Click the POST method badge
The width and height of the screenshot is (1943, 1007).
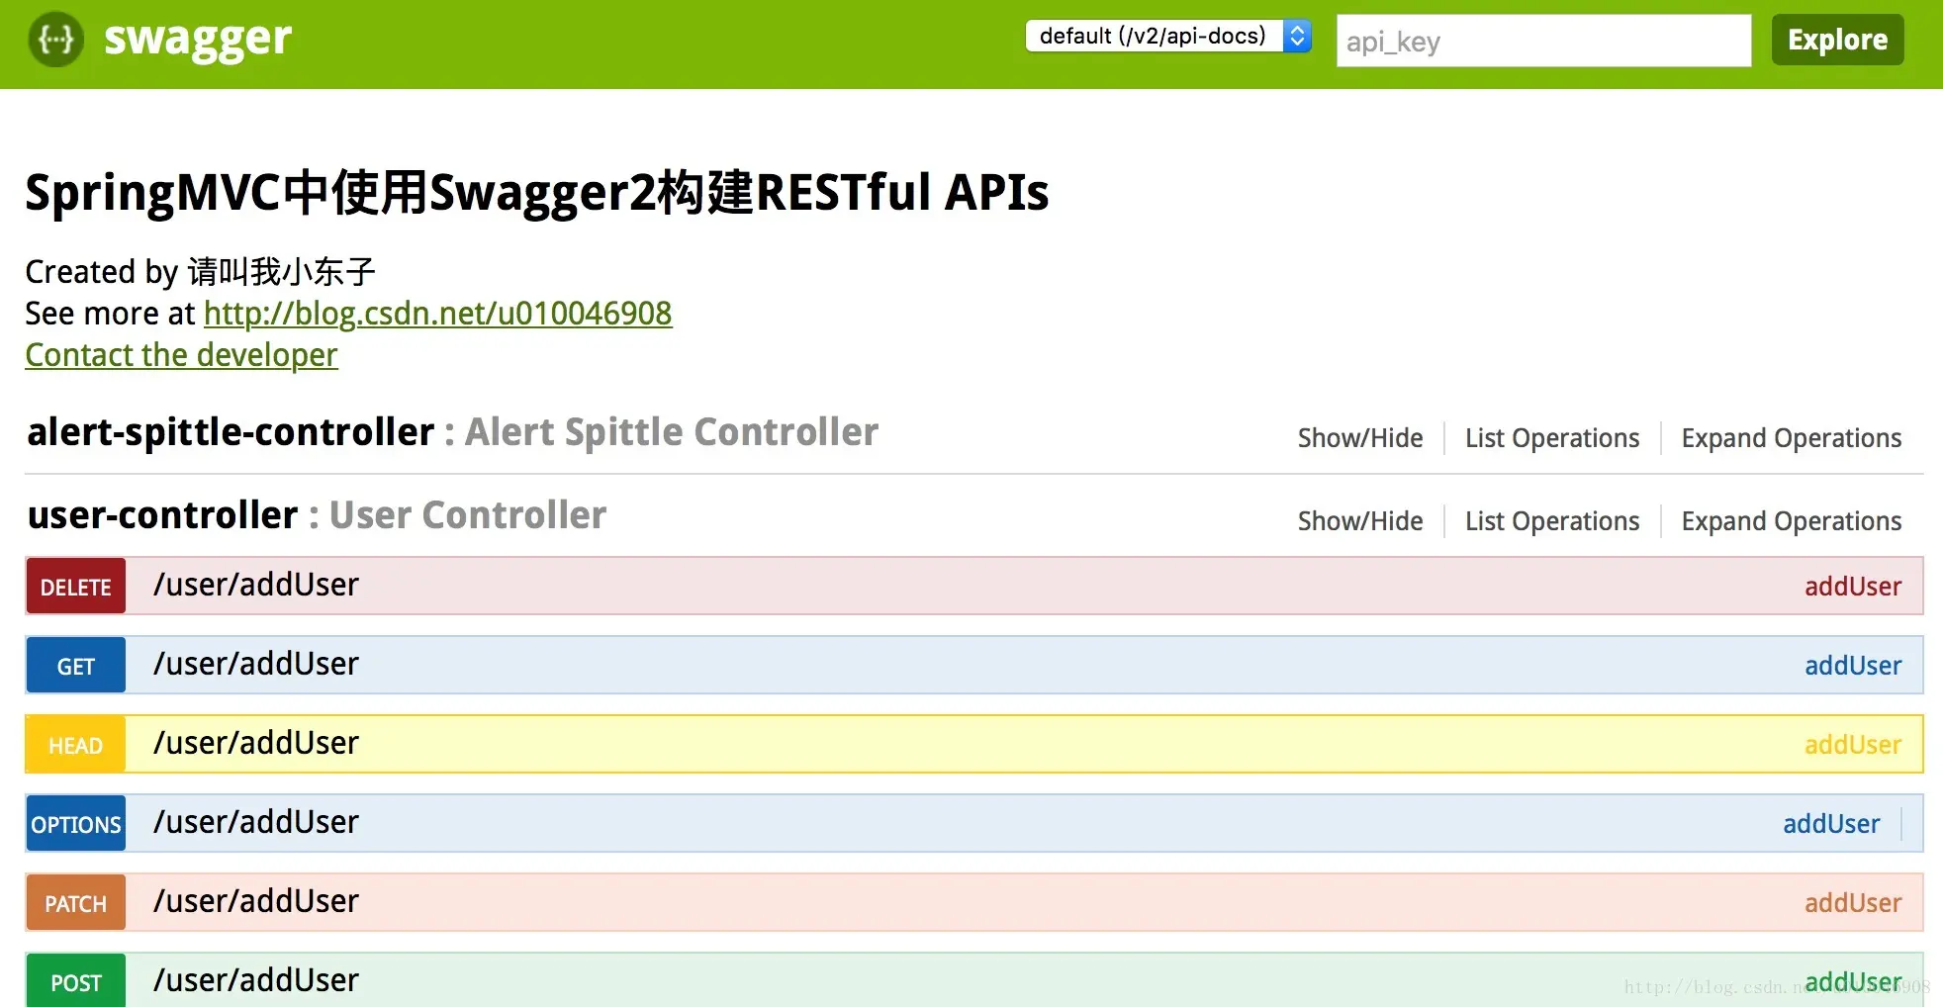coord(76,980)
